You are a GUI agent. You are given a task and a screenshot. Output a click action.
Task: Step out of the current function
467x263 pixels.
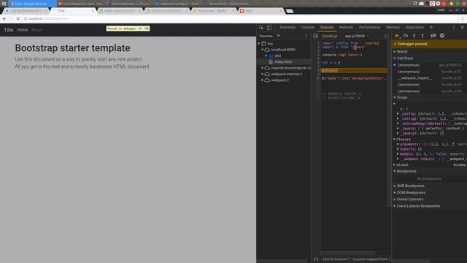pos(422,36)
